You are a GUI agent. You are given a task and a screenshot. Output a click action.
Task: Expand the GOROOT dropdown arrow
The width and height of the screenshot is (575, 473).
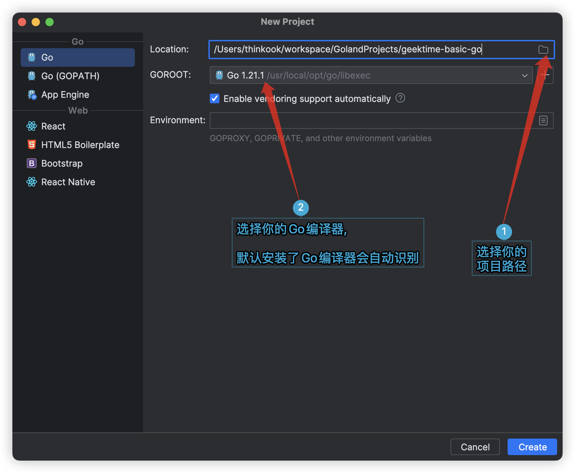pyautogui.click(x=525, y=75)
